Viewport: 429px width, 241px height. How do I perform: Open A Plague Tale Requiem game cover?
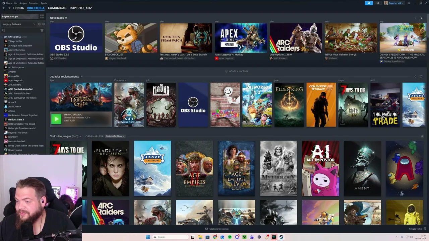point(110,168)
